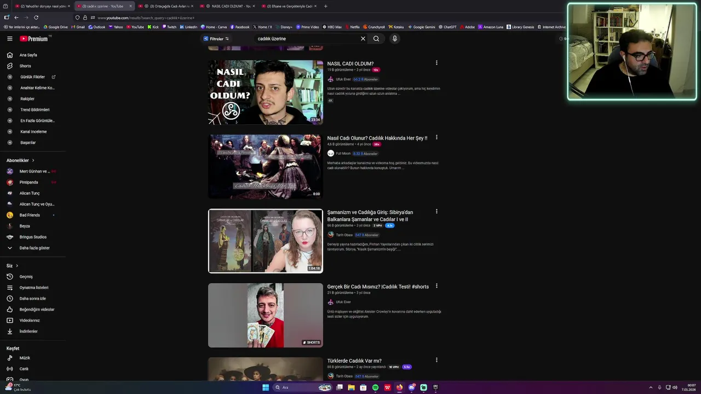The image size is (701, 394).
Task: Open the YouTube hamburger guide menu
Action: 9,39
